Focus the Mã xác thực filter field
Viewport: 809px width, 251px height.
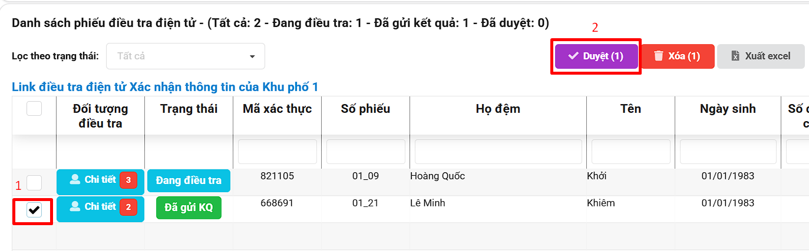coord(277,152)
